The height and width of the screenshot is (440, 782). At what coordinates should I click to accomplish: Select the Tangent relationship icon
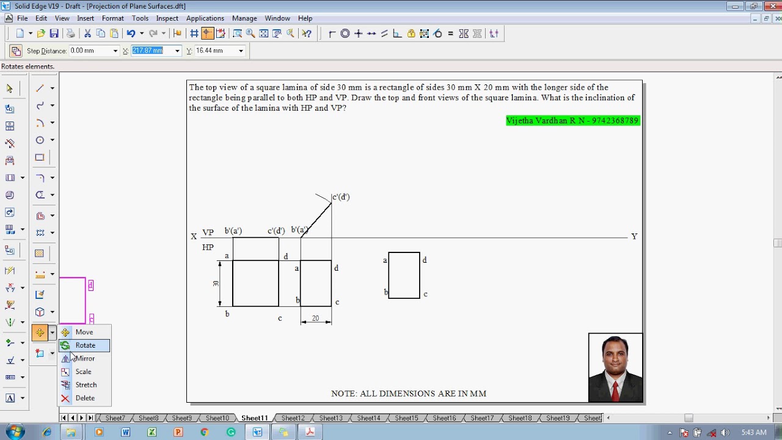point(437,34)
